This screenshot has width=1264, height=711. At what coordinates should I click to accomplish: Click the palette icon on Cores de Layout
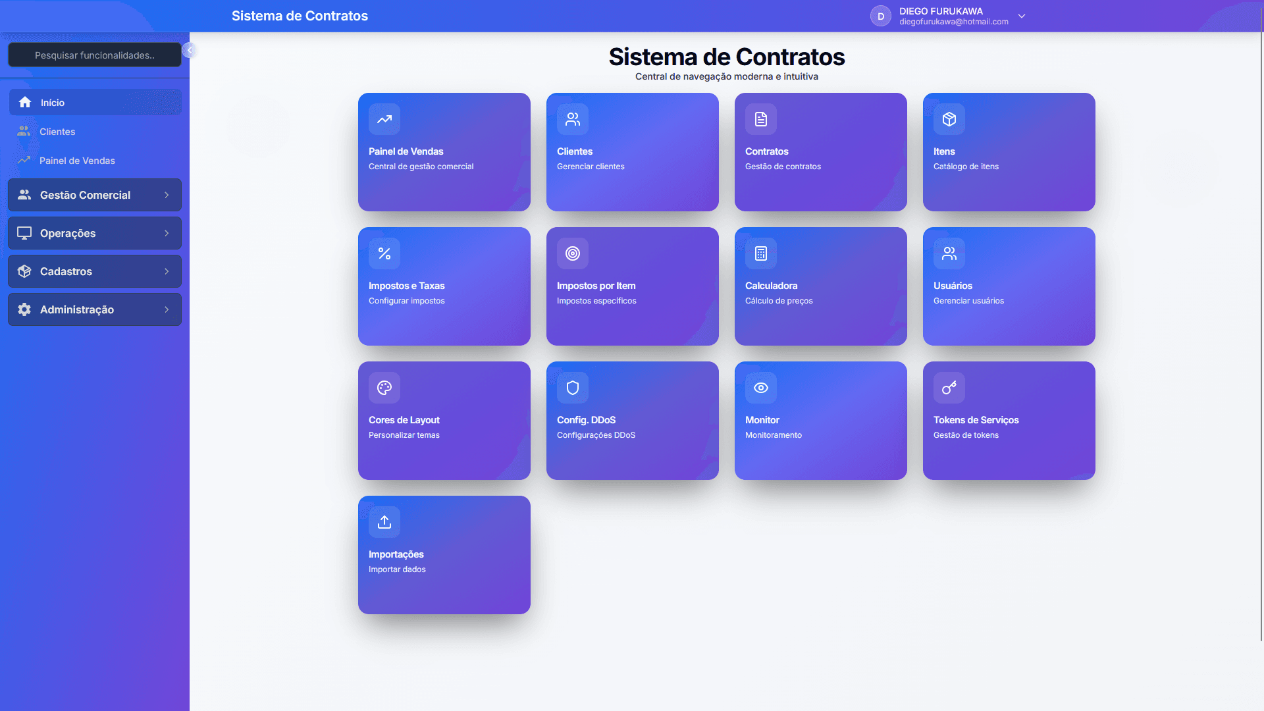coord(384,388)
